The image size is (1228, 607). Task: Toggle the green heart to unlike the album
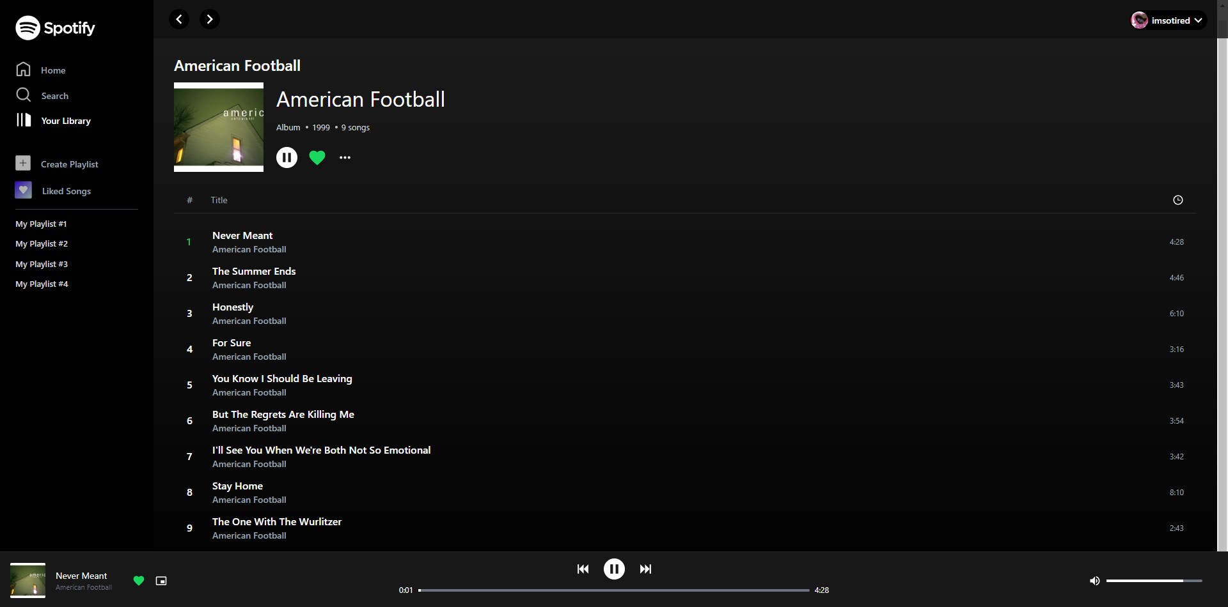(317, 157)
